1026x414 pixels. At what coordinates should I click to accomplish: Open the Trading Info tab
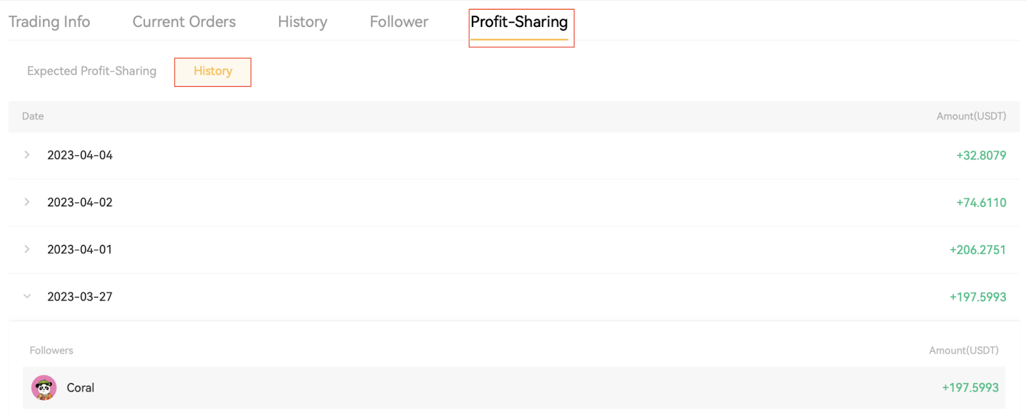[49, 22]
